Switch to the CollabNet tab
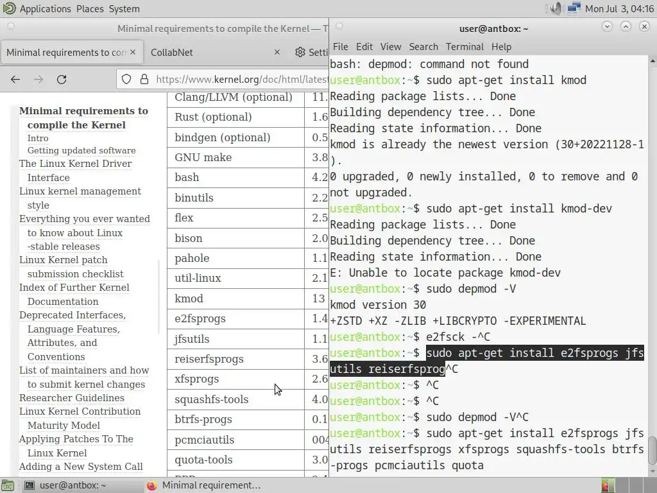 pos(172,53)
